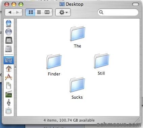
Task: Open the Pictures sidebar icon
Action: 8,111
